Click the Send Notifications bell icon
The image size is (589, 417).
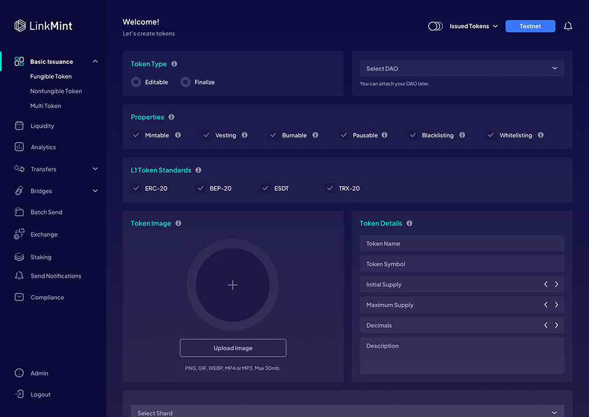pyautogui.click(x=19, y=276)
